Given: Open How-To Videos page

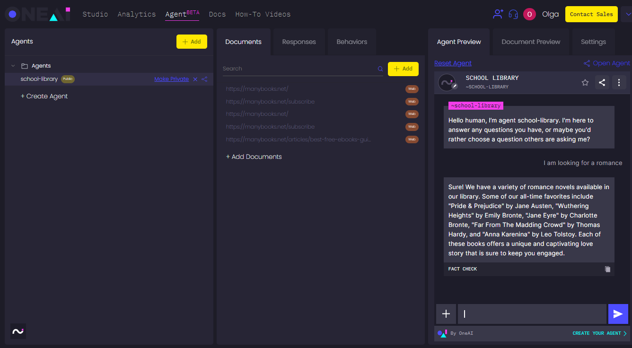Looking at the screenshot, I should click(263, 14).
